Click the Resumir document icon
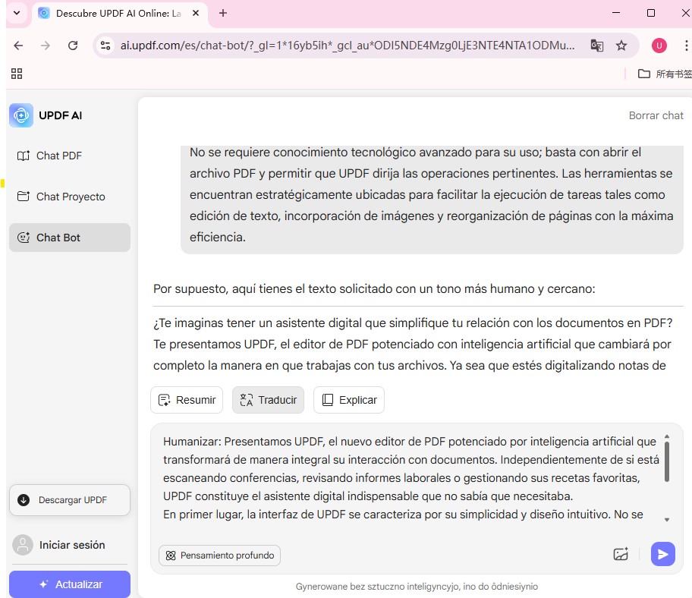The height and width of the screenshot is (598, 692). [164, 400]
